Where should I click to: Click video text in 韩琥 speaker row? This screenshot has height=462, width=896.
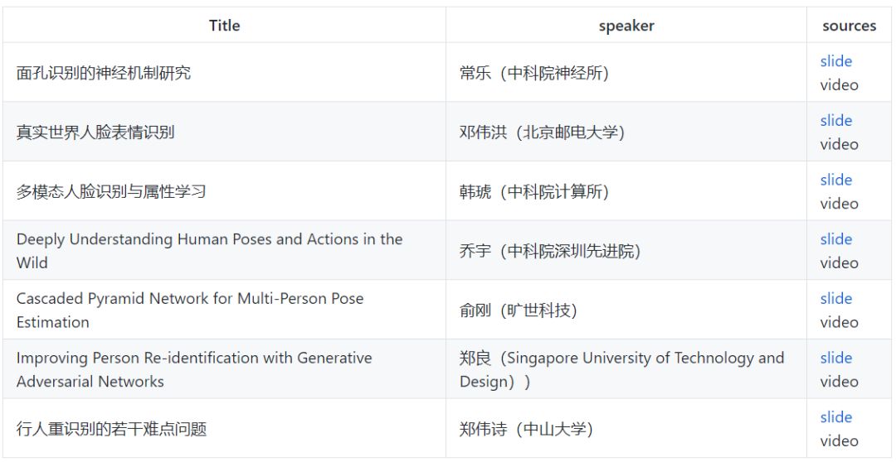(x=839, y=204)
